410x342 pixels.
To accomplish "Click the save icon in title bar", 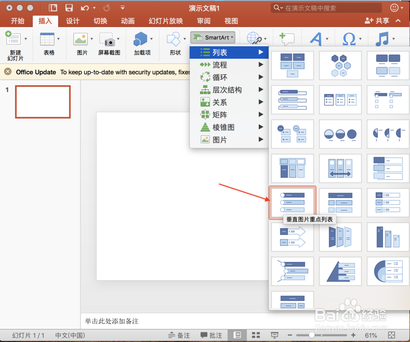I will [x=69, y=8].
